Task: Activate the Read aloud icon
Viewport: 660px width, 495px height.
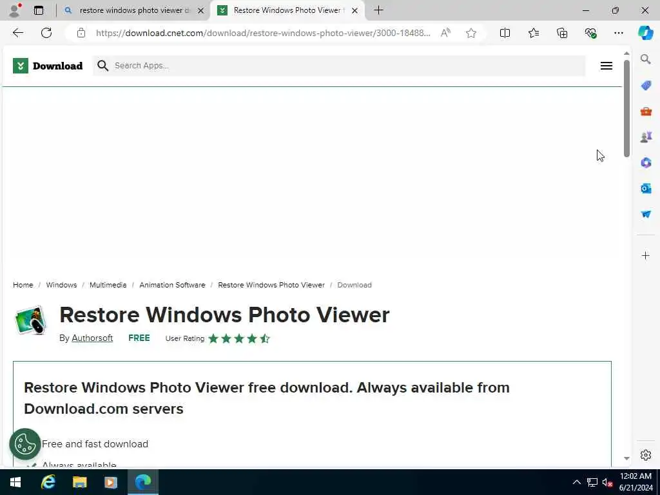Action: coord(445,33)
